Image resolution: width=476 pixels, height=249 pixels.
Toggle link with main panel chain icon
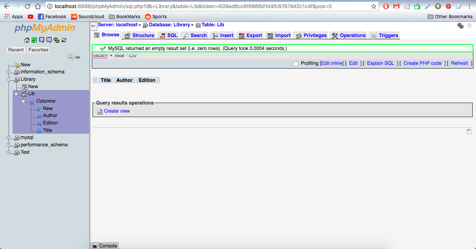78,57
